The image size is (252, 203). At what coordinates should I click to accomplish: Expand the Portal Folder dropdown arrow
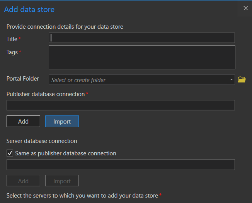[232, 80]
